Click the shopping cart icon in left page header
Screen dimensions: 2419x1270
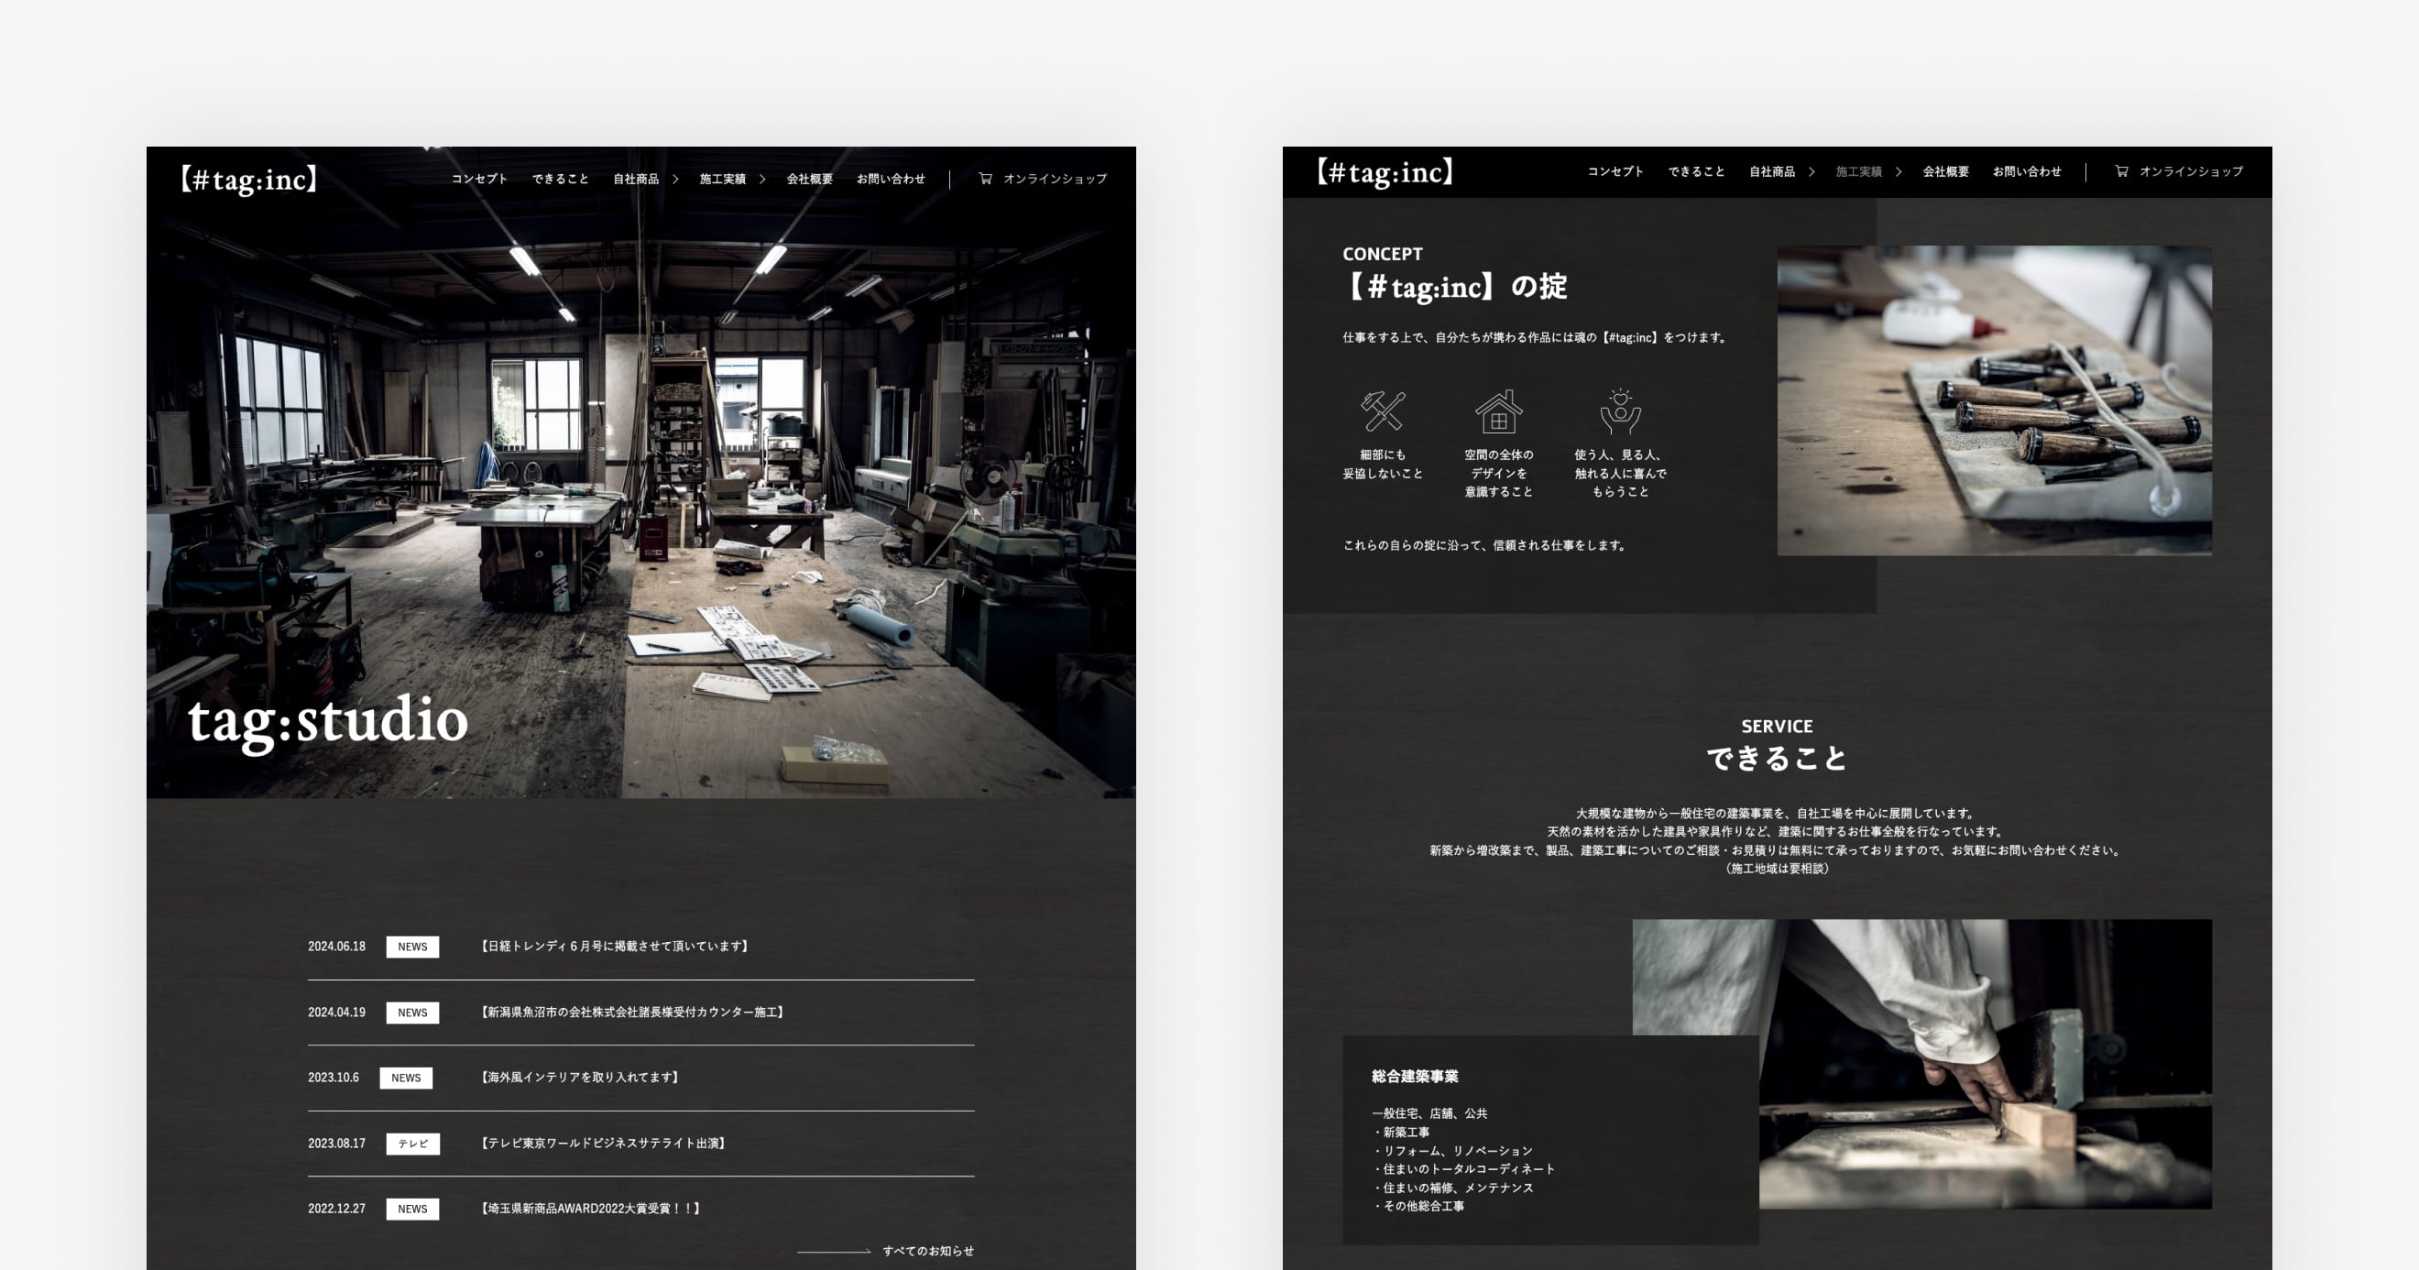coord(985,179)
